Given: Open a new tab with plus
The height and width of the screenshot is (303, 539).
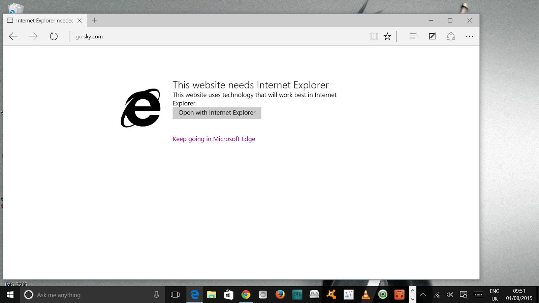Looking at the screenshot, I should point(95,20).
